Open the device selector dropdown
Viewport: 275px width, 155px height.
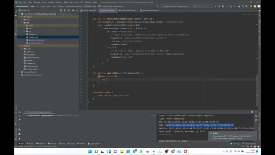coord(203,6)
